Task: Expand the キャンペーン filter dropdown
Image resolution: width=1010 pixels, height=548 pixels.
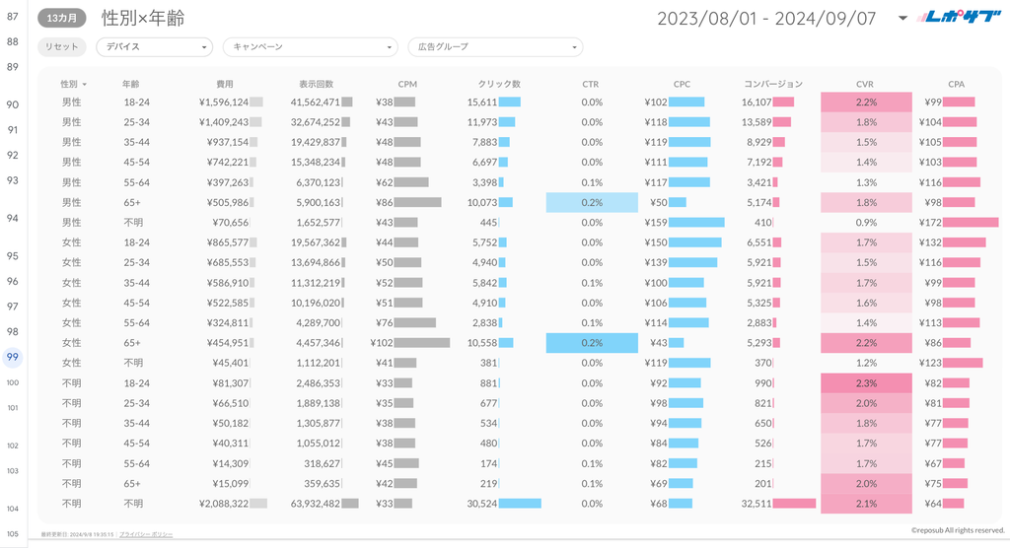Action: [309, 46]
